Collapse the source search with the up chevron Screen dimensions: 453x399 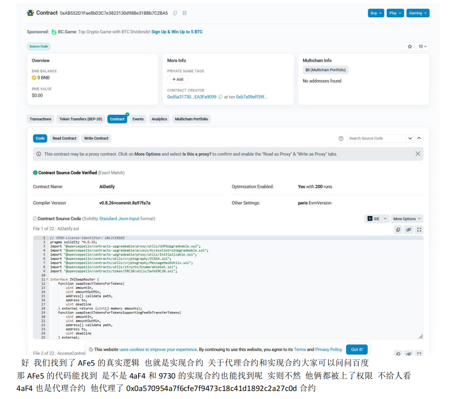419,139
